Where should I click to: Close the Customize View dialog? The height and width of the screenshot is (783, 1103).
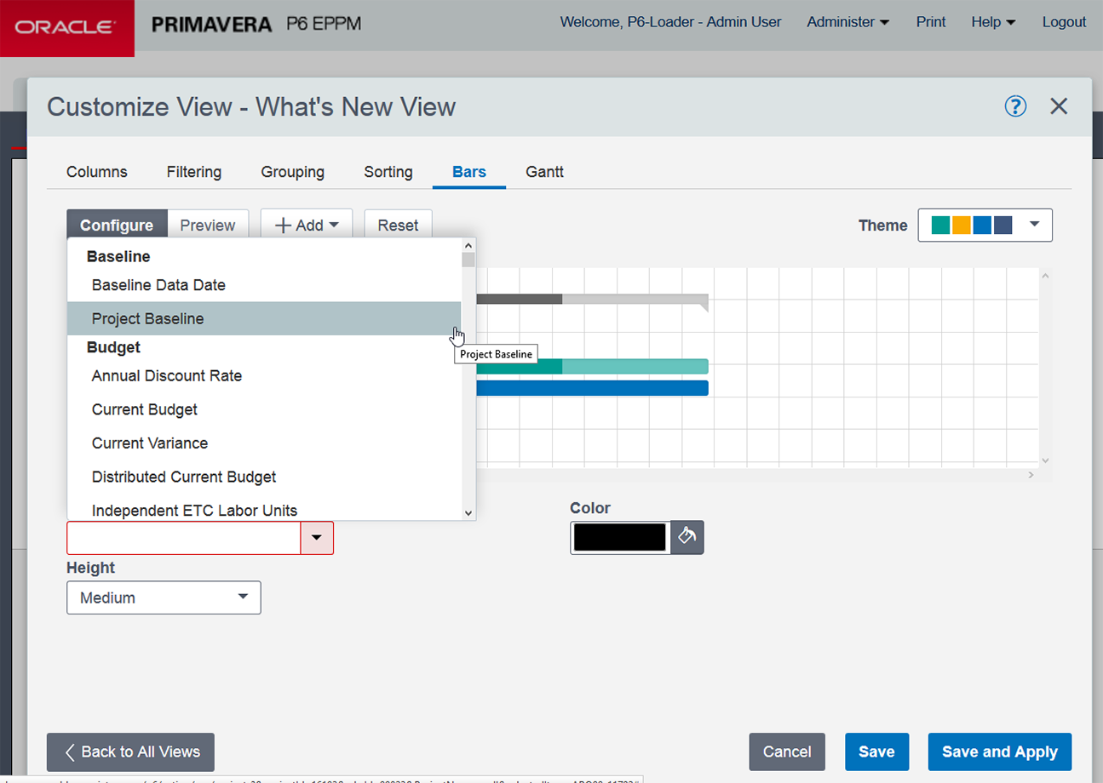1059,106
